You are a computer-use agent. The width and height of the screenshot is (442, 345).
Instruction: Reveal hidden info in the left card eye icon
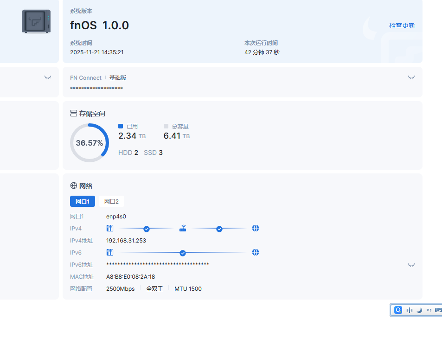click(x=48, y=77)
